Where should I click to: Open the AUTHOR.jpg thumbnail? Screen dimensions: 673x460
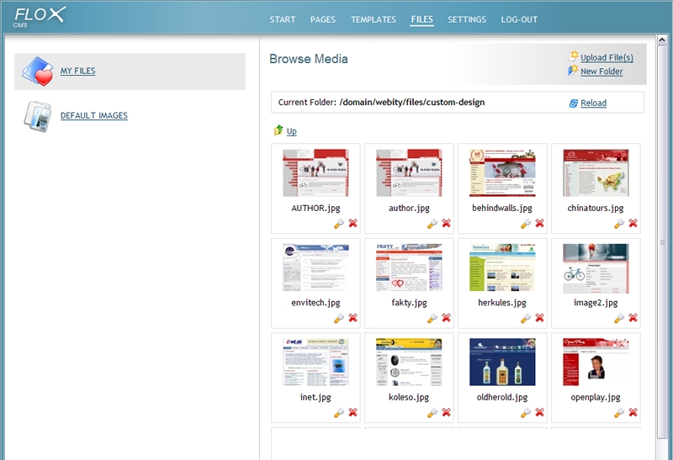click(x=315, y=173)
